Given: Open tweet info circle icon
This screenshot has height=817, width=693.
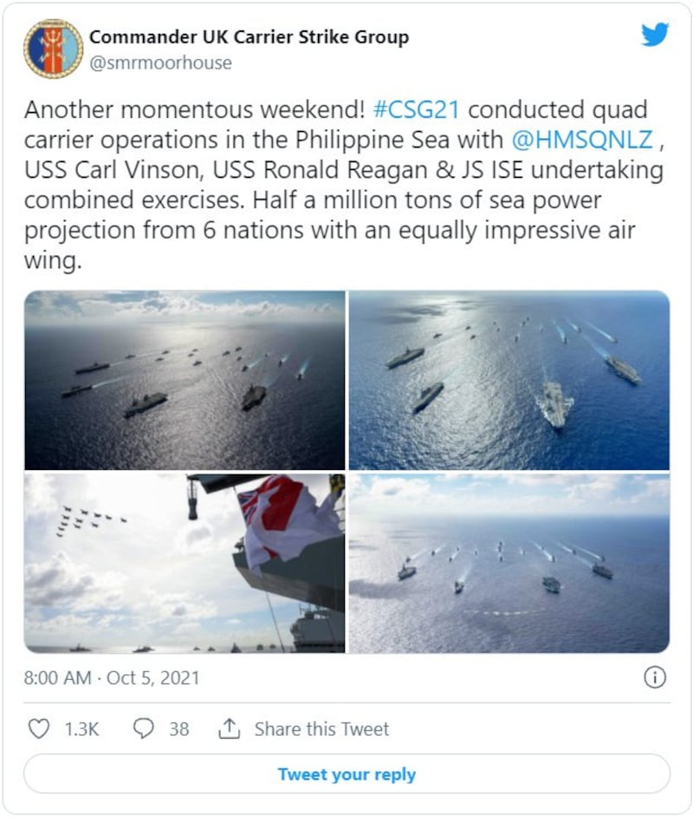Looking at the screenshot, I should (656, 677).
